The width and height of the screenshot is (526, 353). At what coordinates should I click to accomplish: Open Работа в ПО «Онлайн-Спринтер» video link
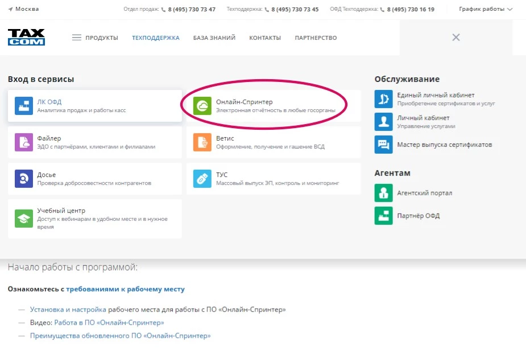coord(109,322)
